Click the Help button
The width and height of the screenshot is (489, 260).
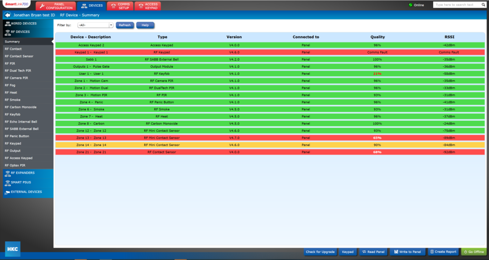click(x=145, y=25)
